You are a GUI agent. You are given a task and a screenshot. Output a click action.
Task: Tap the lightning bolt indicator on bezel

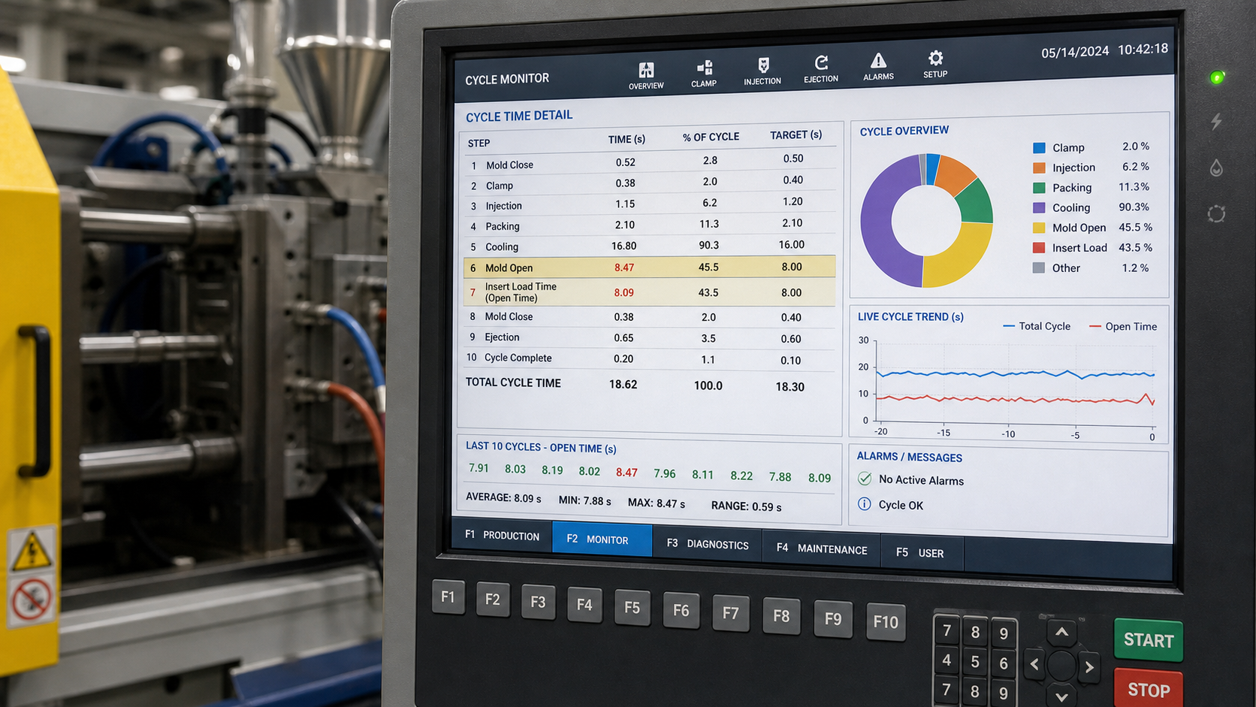pos(1216,121)
